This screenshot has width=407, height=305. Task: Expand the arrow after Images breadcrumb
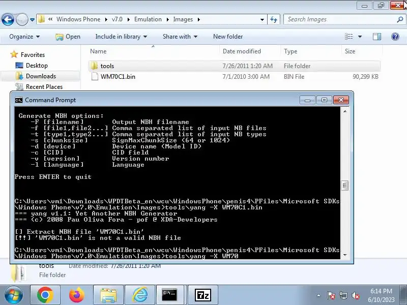tap(198, 19)
